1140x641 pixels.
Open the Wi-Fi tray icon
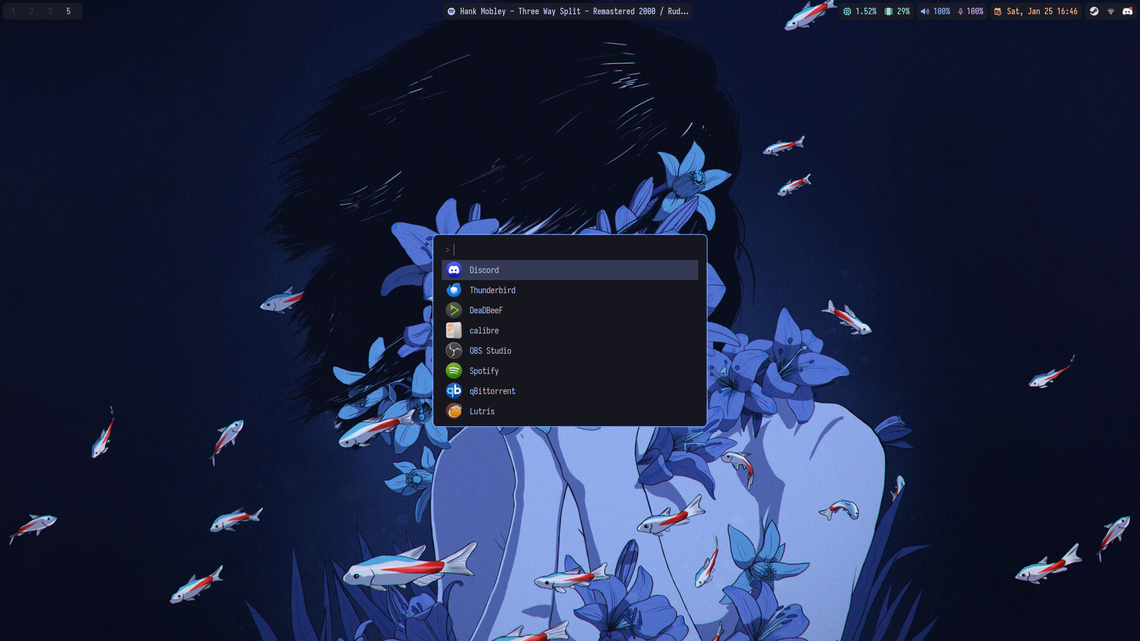[1110, 11]
